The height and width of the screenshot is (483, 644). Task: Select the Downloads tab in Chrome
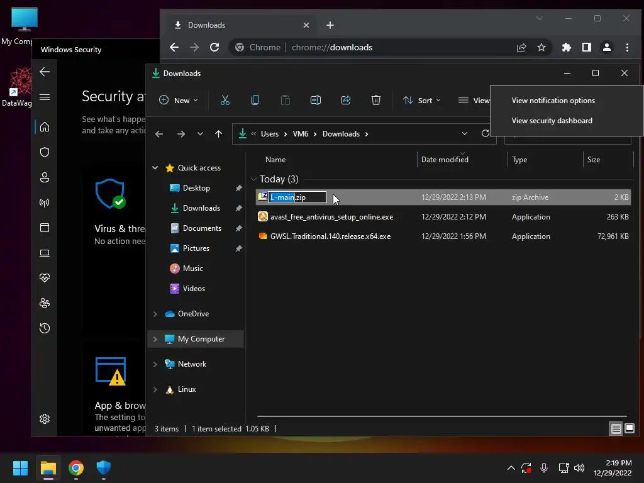tap(242, 25)
